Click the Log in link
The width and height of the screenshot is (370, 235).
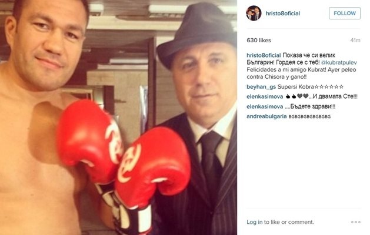click(254, 222)
